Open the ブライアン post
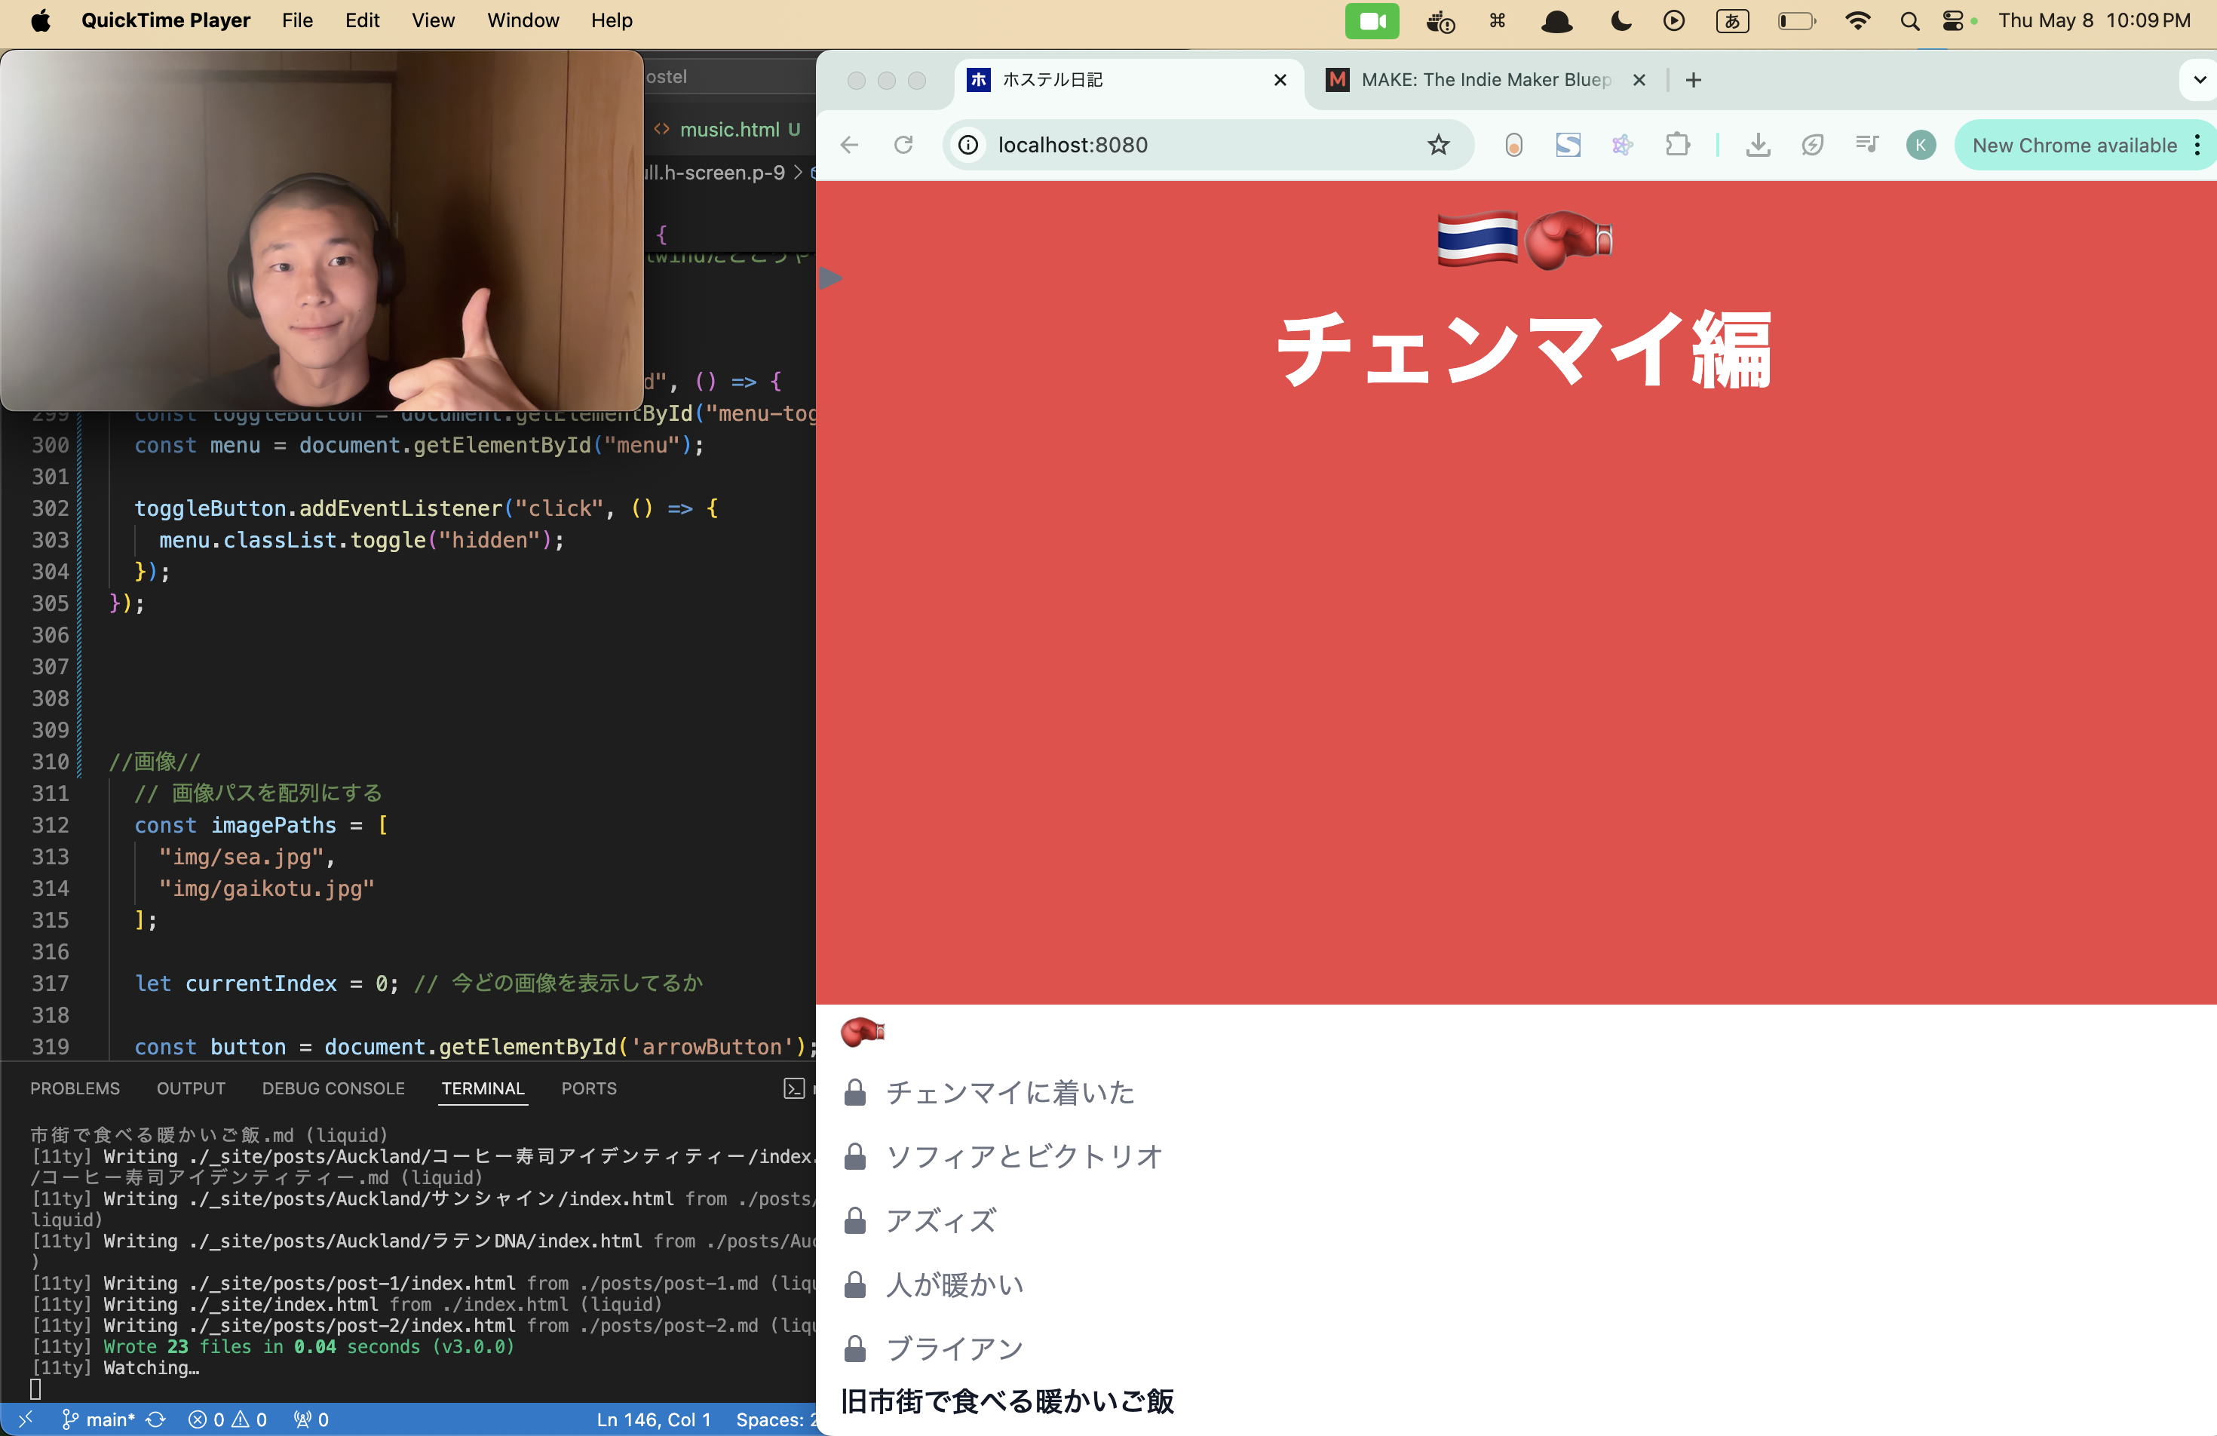Screen dimensions: 2217x1436 pyautogui.click(x=955, y=1349)
